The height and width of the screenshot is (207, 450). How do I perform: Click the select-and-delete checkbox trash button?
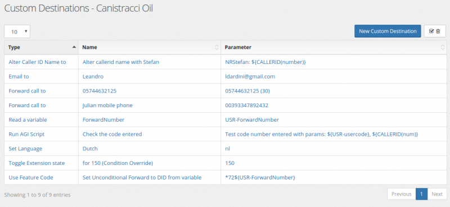coord(435,31)
